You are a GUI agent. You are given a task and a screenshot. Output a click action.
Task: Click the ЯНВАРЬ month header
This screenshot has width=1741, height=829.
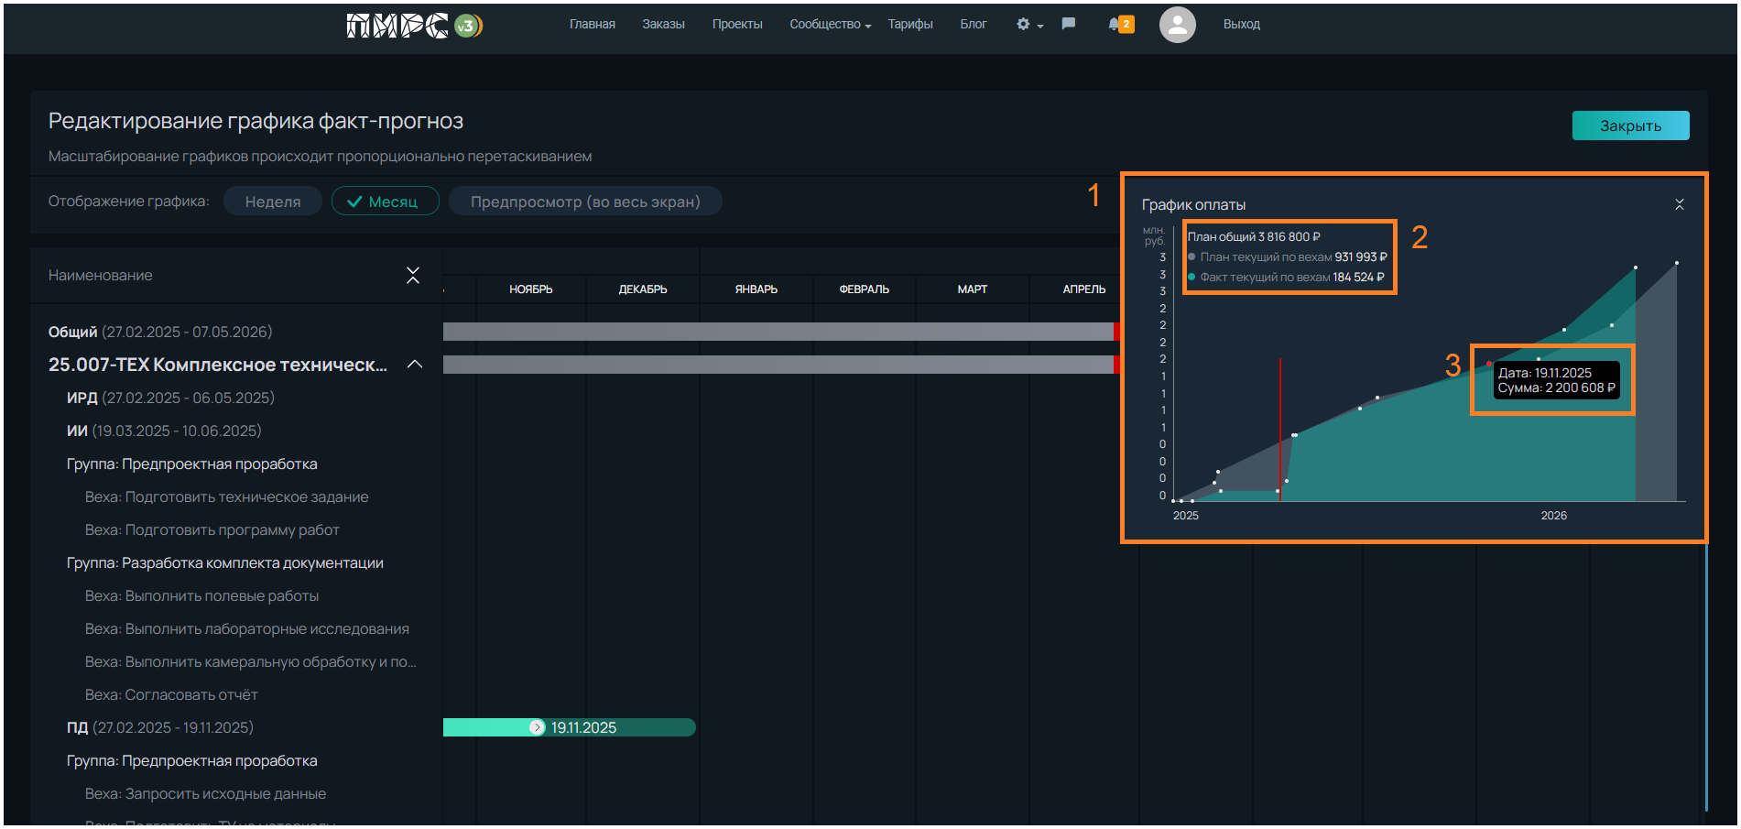(756, 289)
